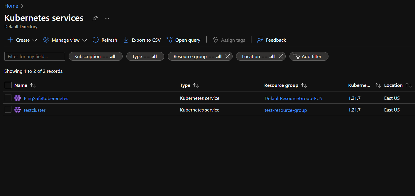Click the Add filter button
This screenshot has width=415, height=196.
(309, 56)
